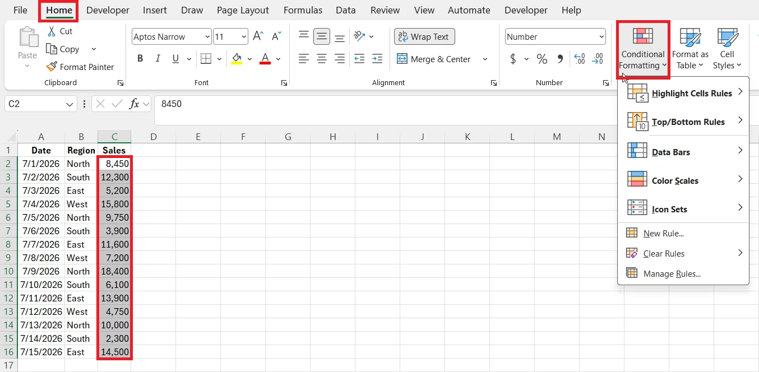Image resolution: width=759 pixels, height=372 pixels.
Task: Switch to the Page Layout tab
Action: (243, 10)
